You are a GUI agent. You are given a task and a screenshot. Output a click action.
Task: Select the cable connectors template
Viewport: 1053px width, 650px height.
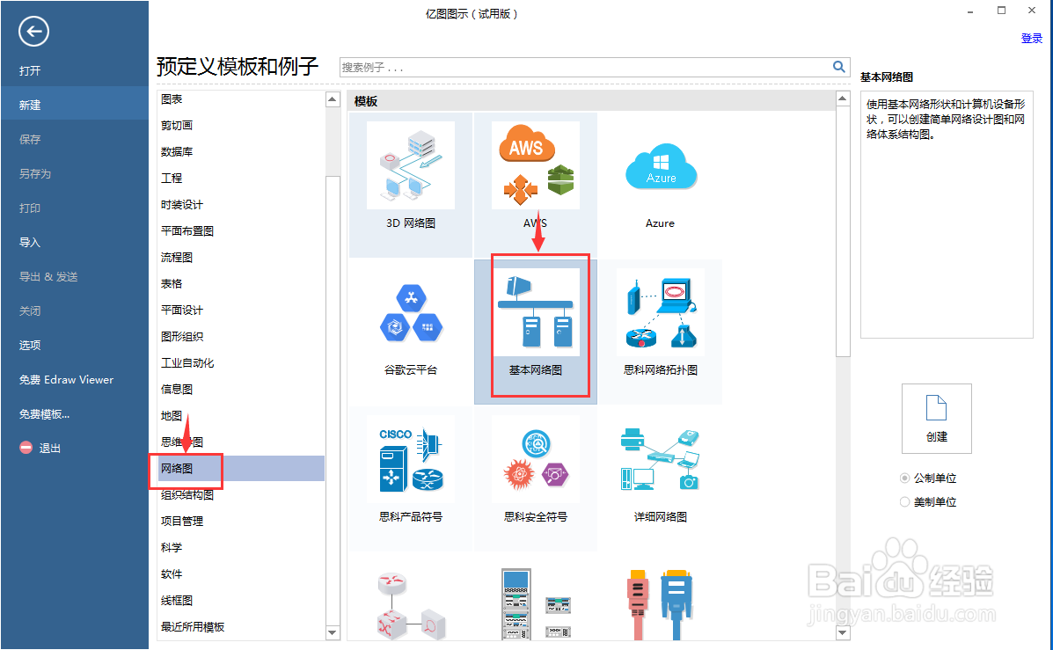[x=660, y=604]
